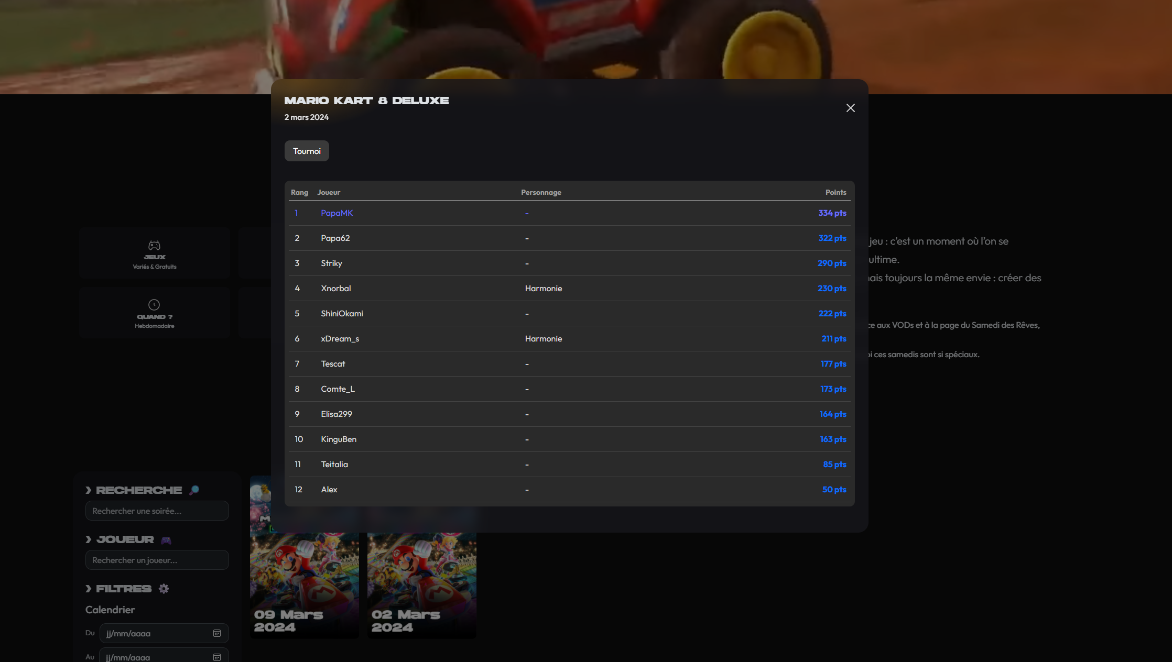Focus the Rechercher un joueur input
This screenshot has width=1172, height=662.
pyautogui.click(x=157, y=560)
